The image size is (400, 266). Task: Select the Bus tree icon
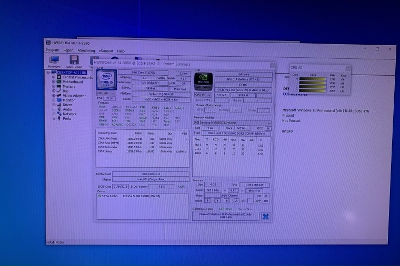(59, 91)
